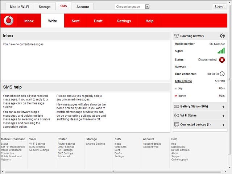Open Drafts footer link
The width and height of the screenshot is (232, 174).
point(118,153)
